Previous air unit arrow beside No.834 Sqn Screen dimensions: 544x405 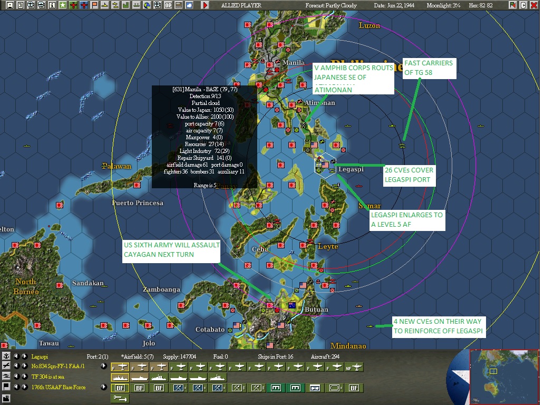[16, 366]
